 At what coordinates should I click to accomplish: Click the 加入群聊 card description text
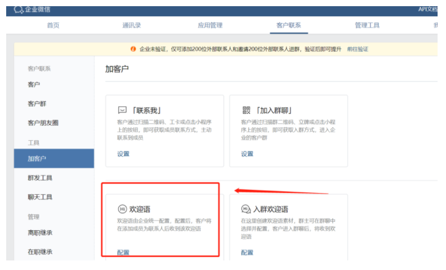coord(288,130)
